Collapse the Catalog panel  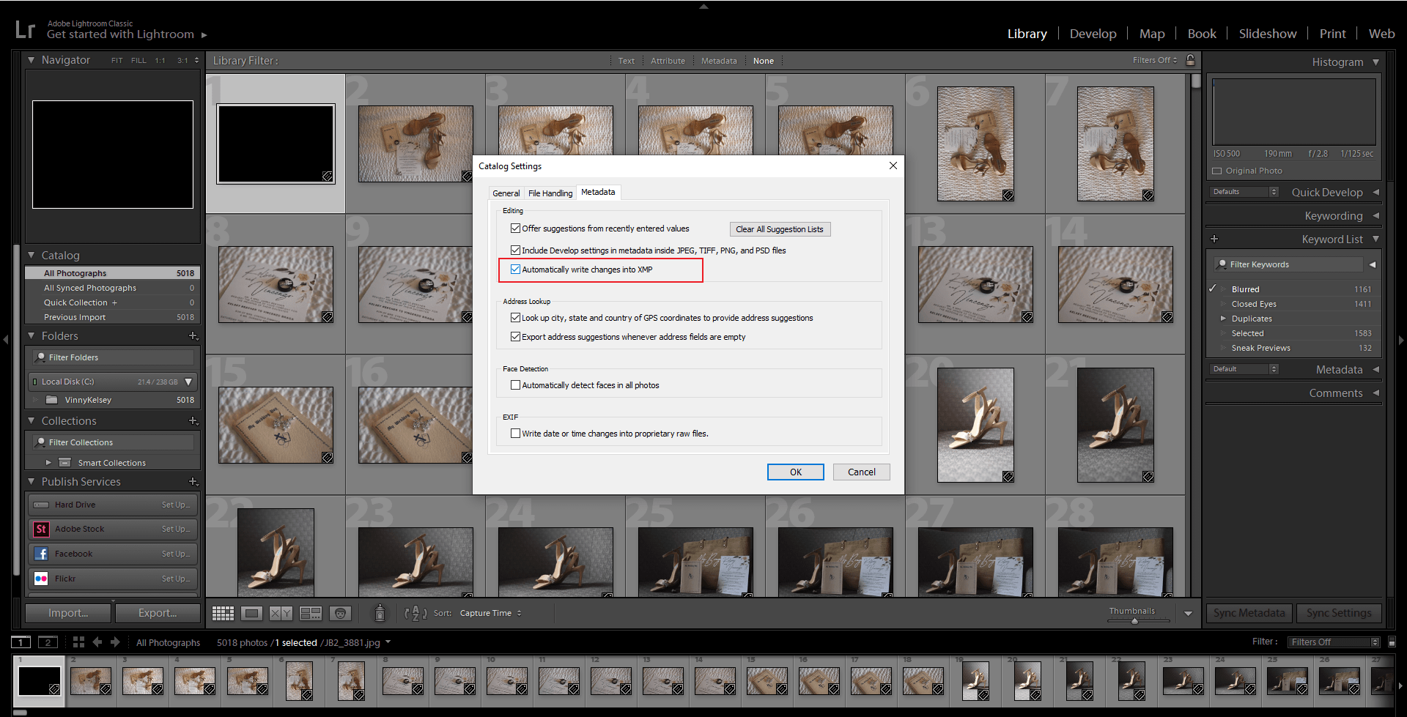pos(32,256)
